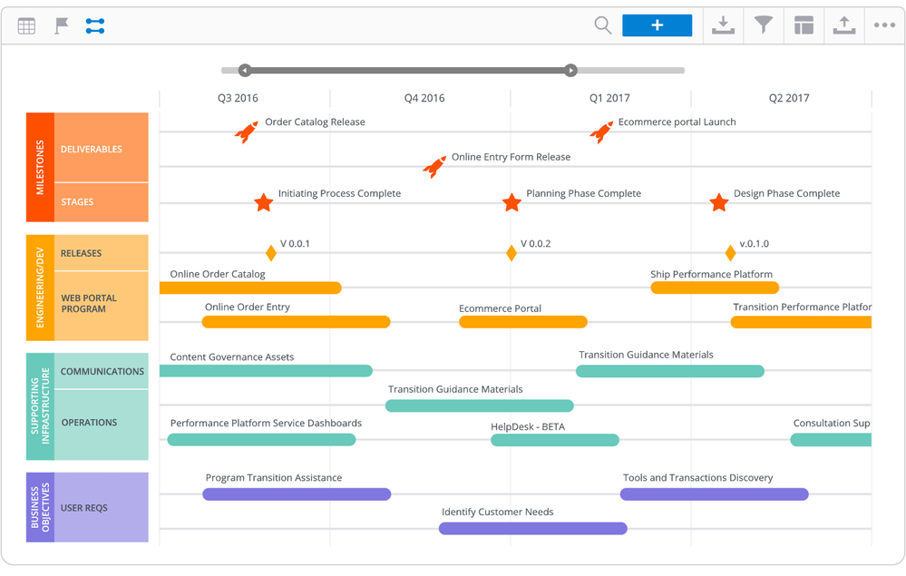Select the Q2 2017 column header
The image size is (906, 576).
tap(788, 97)
